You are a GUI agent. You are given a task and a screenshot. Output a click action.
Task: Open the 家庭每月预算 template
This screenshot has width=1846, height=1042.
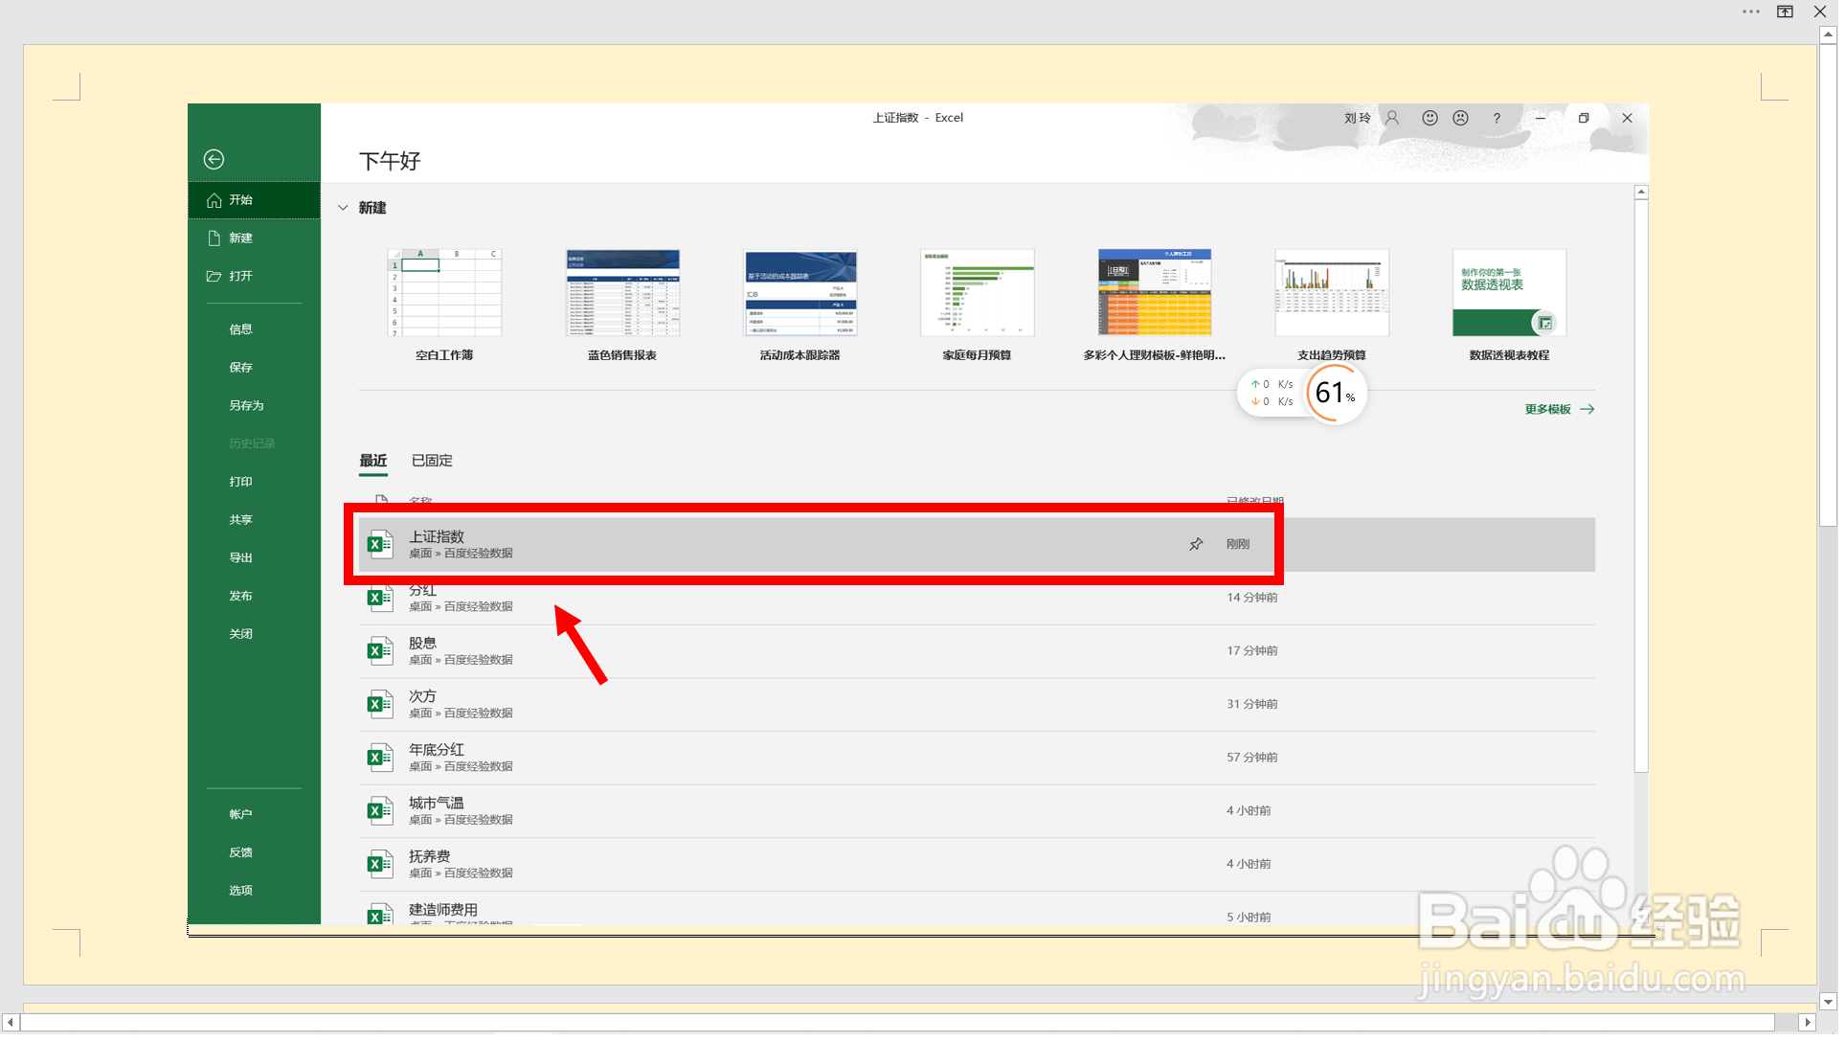coord(980,308)
